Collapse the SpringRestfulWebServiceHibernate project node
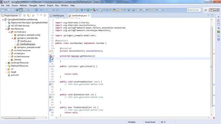Viewport: 221px width, 124px height. tap(3, 20)
